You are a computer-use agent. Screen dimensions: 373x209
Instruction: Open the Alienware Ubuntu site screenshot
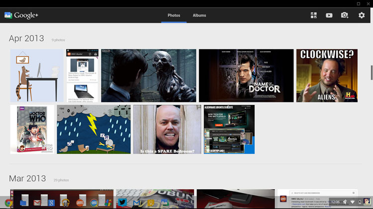coord(229,129)
